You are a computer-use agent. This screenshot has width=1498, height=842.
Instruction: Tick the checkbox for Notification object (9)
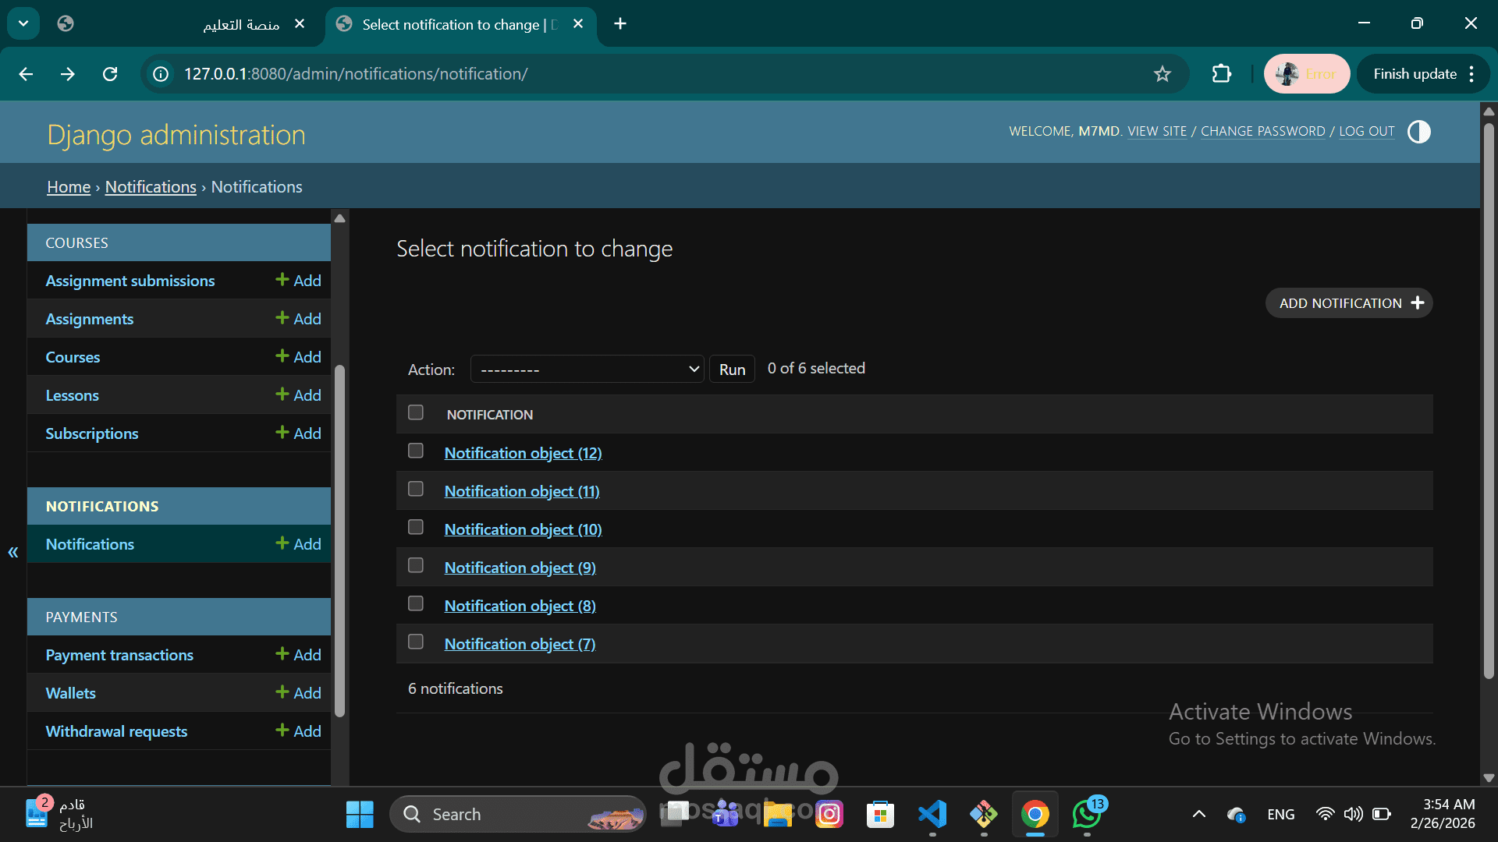click(416, 566)
